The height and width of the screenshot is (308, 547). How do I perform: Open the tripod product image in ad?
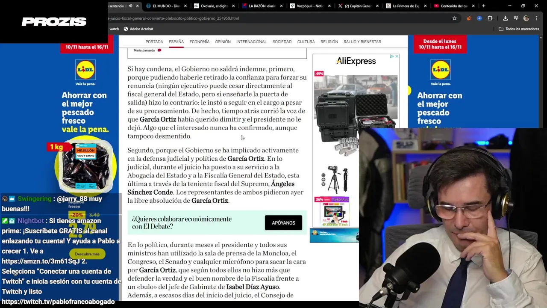click(x=335, y=180)
